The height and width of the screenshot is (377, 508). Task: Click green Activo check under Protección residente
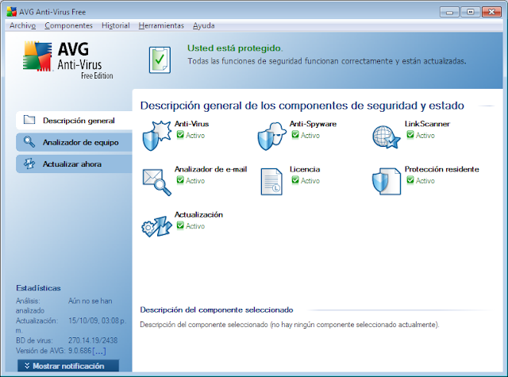(x=410, y=180)
